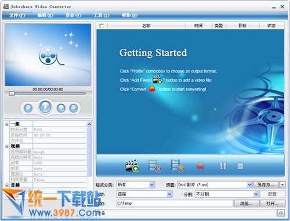Click the 打开... open folder button
The image size is (290, 221).
(x=273, y=204)
